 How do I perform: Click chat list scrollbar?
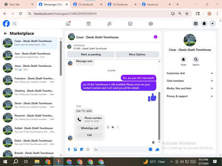point(61,58)
